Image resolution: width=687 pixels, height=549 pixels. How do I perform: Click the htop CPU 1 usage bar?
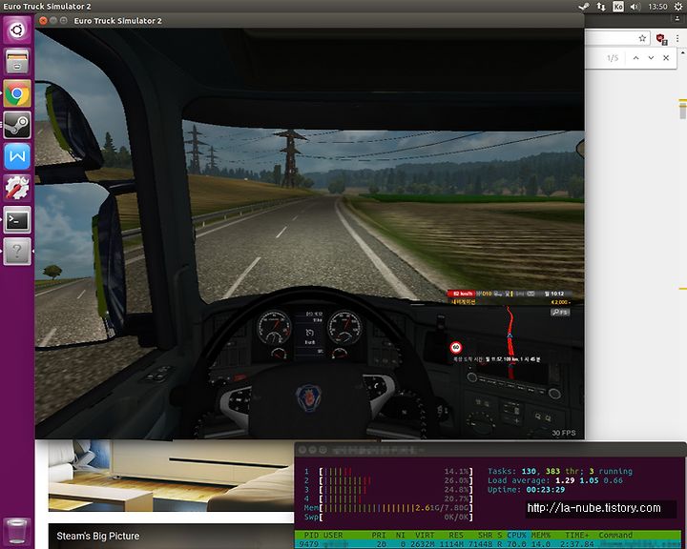(x=388, y=472)
